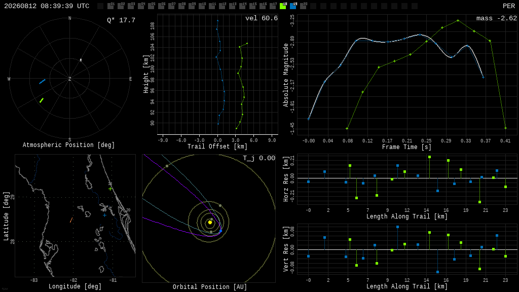Click the blue meteor trail on the polar plot

43,82
